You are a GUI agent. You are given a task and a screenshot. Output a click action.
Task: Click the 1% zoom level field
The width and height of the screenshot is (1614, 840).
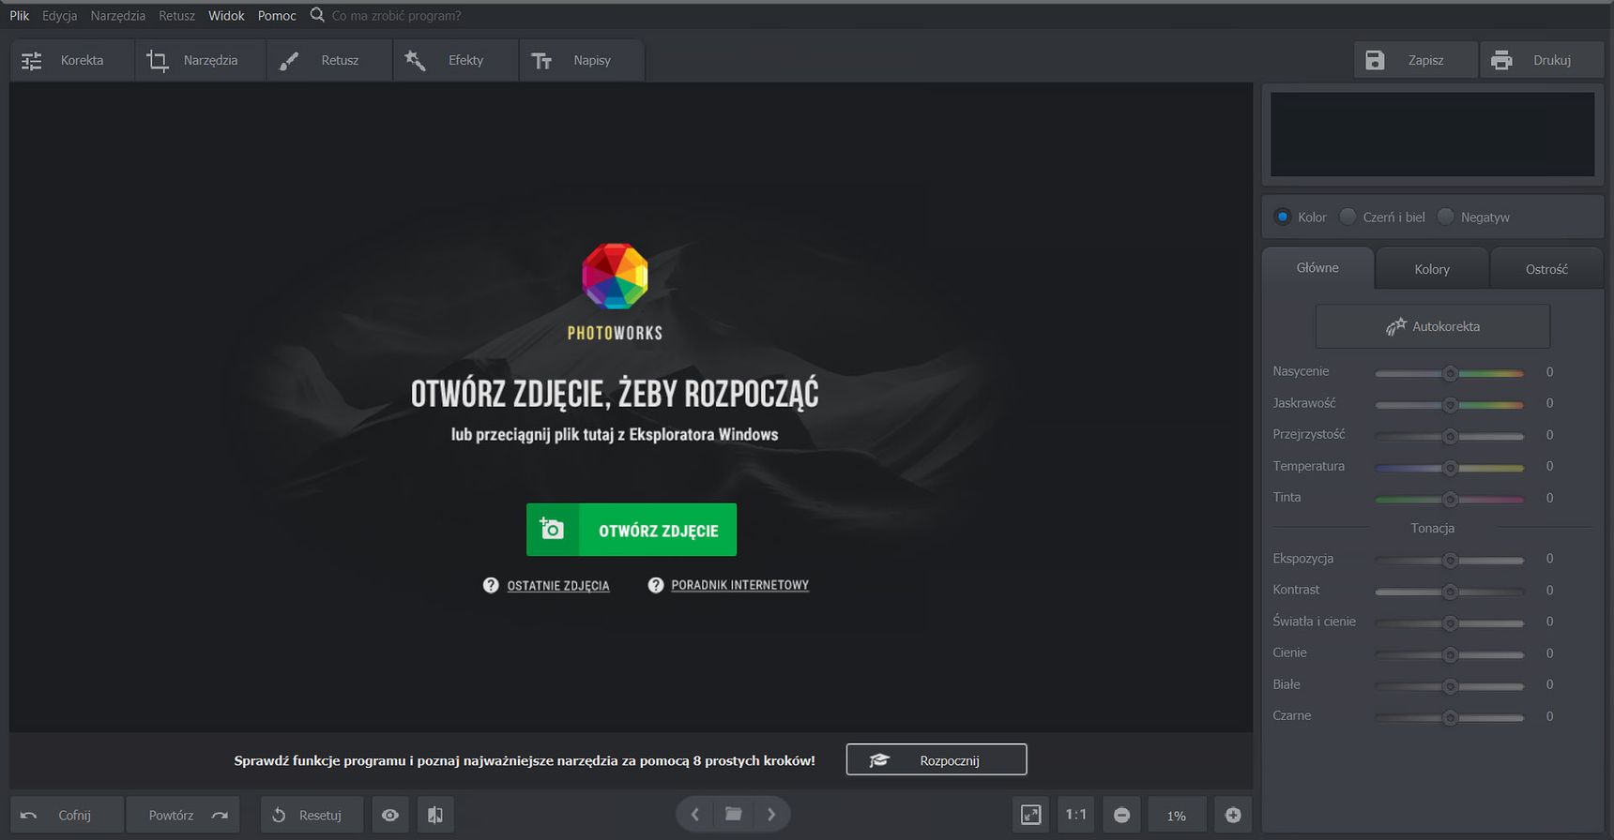click(1177, 816)
